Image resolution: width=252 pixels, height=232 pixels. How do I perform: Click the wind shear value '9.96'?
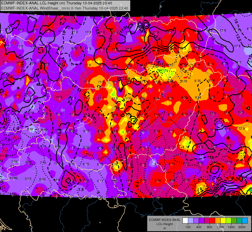click(198, 97)
